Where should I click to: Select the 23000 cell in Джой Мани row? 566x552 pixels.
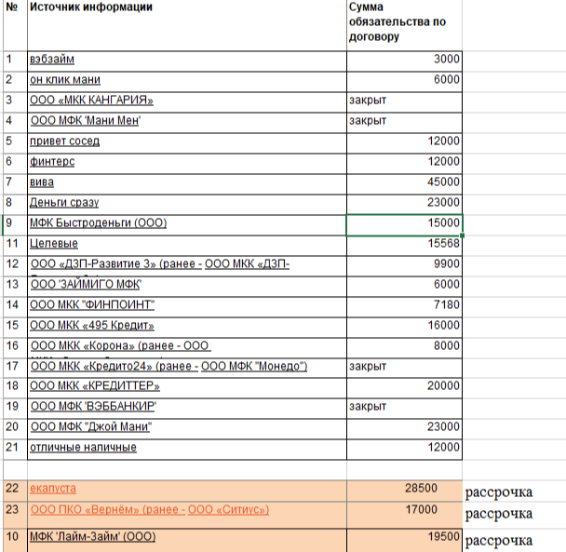coord(404,429)
